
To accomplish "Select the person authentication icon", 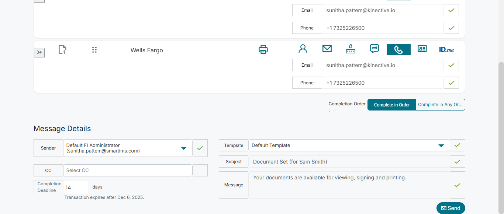I will 303,49.
